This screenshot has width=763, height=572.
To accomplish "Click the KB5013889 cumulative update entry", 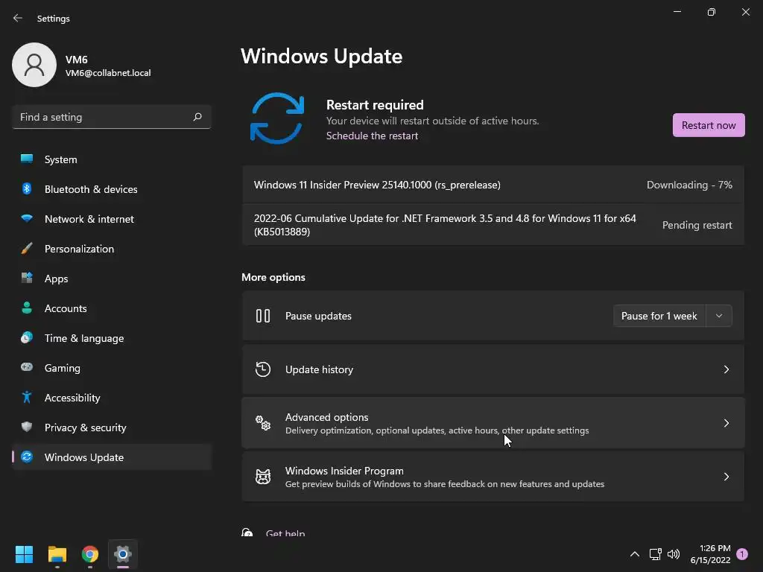I will 493,225.
